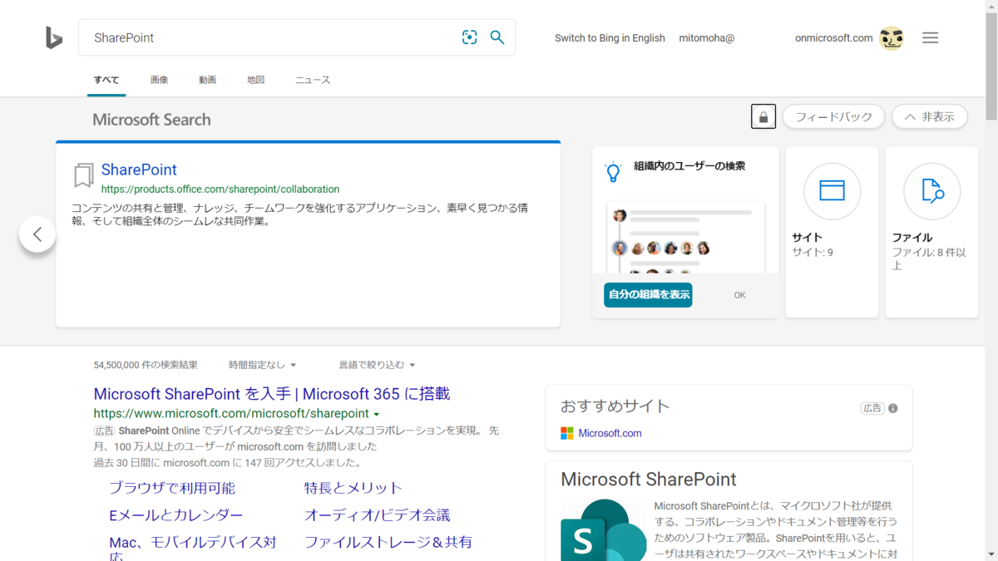
Task: Click the ad info icon
Action: (x=893, y=408)
